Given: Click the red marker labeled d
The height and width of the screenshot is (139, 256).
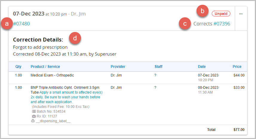Looking at the screenshot, I should (75, 38).
